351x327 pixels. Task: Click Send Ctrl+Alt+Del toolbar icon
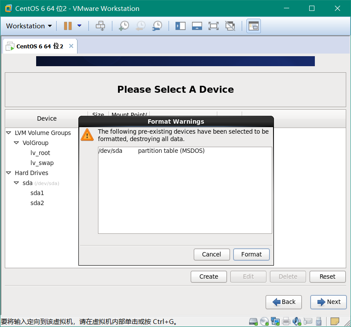[101, 26]
